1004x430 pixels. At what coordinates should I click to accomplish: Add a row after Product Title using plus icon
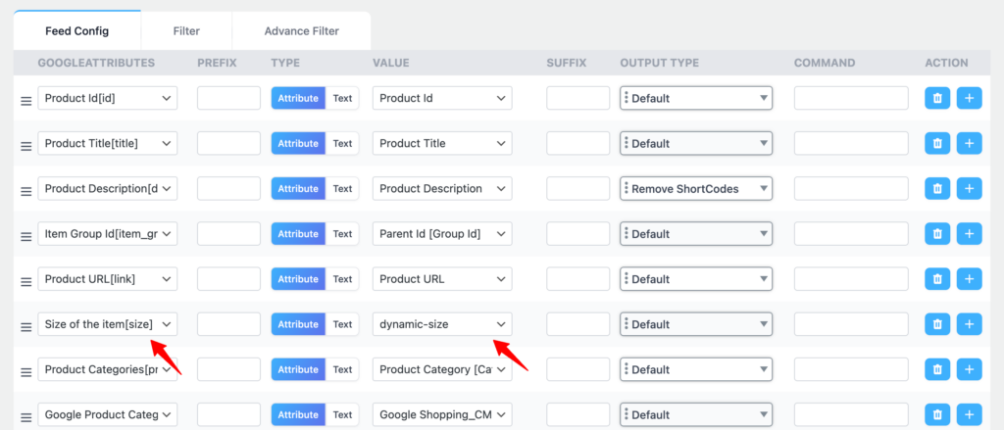(969, 143)
